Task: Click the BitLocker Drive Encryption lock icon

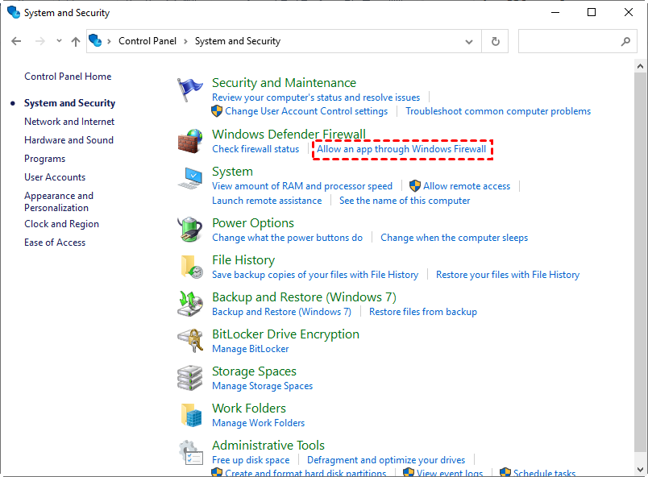Action: coord(190,341)
